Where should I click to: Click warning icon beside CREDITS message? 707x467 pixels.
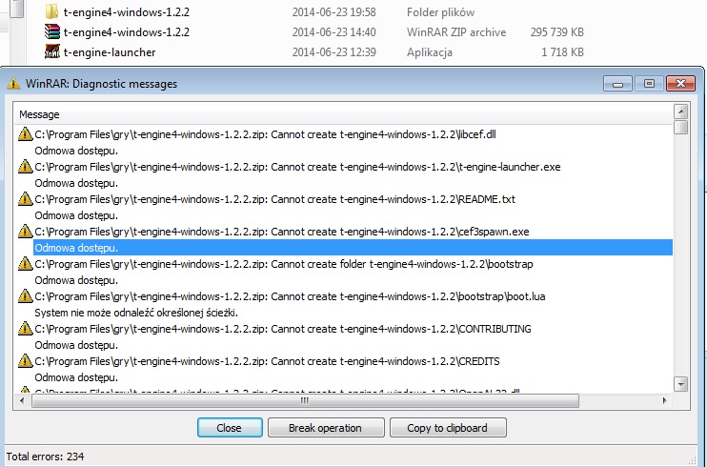pos(25,361)
